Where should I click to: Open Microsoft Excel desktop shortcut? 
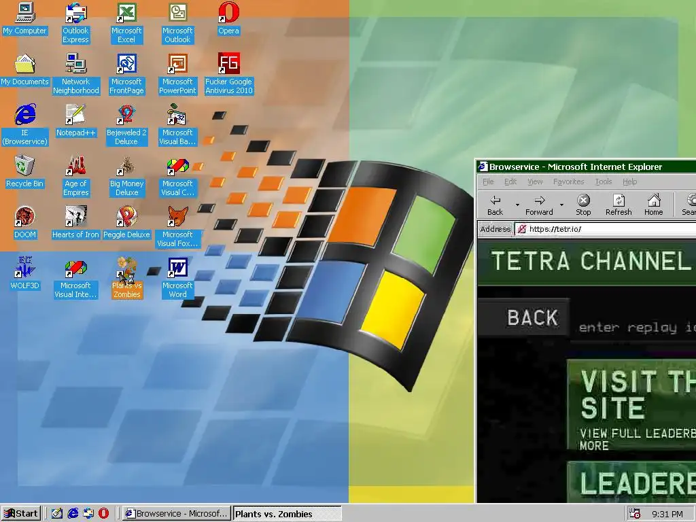tap(126, 22)
